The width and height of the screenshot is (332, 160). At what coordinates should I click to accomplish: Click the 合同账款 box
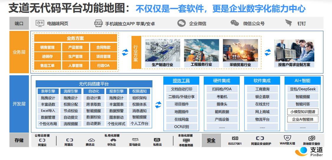[x=103, y=47]
